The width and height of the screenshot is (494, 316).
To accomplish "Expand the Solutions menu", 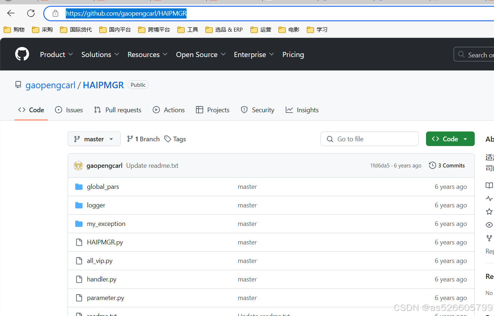I will (100, 54).
